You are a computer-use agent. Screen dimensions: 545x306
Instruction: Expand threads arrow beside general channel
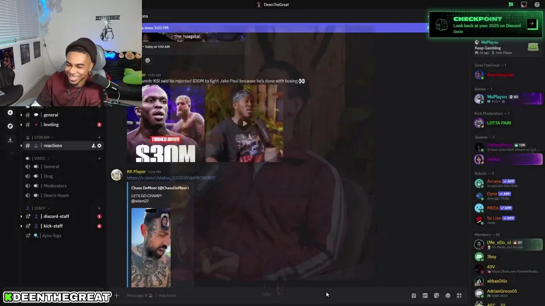click(x=21, y=115)
